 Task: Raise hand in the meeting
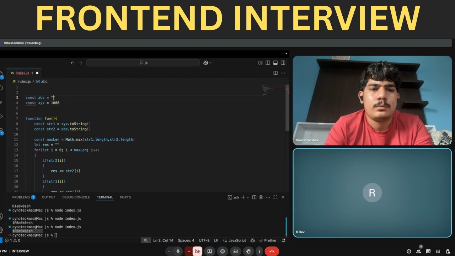pyautogui.click(x=248, y=251)
